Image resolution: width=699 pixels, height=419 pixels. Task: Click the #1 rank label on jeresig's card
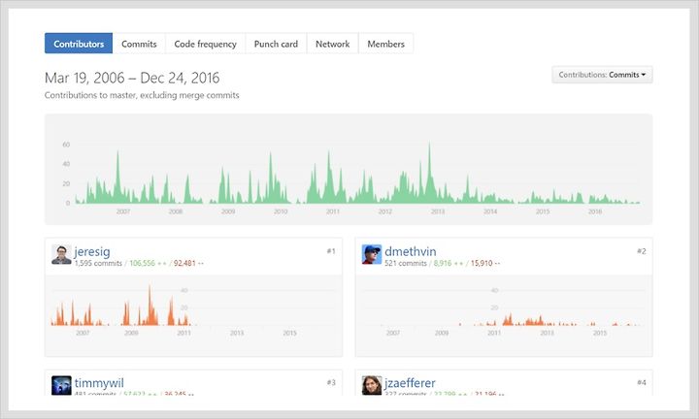(x=331, y=251)
